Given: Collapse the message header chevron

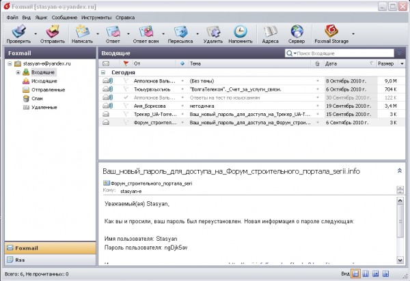Looking at the screenshot, I should click(x=400, y=171).
